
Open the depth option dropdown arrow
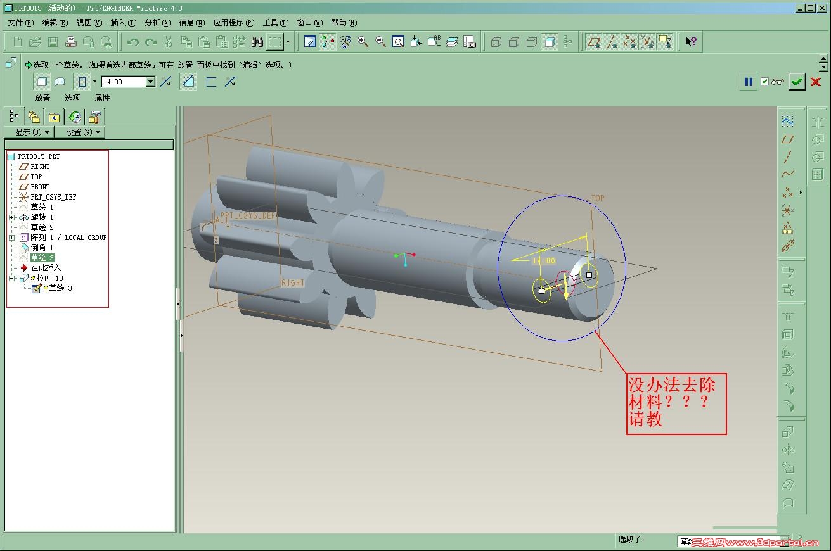point(94,82)
